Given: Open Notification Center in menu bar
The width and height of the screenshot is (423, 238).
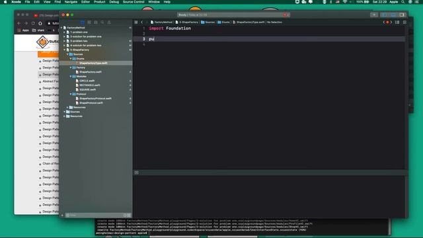Looking at the screenshot, I should [417, 2].
